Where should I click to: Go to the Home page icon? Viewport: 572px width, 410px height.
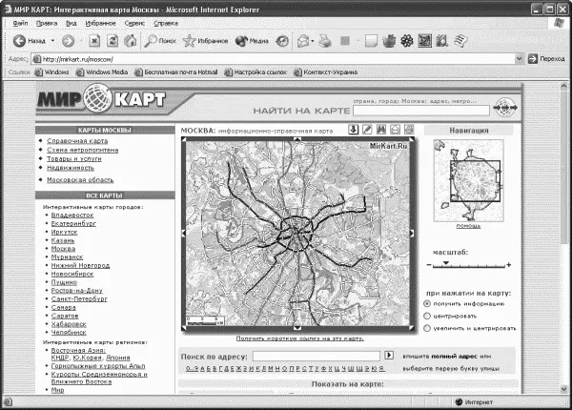click(x=130, y=42)
